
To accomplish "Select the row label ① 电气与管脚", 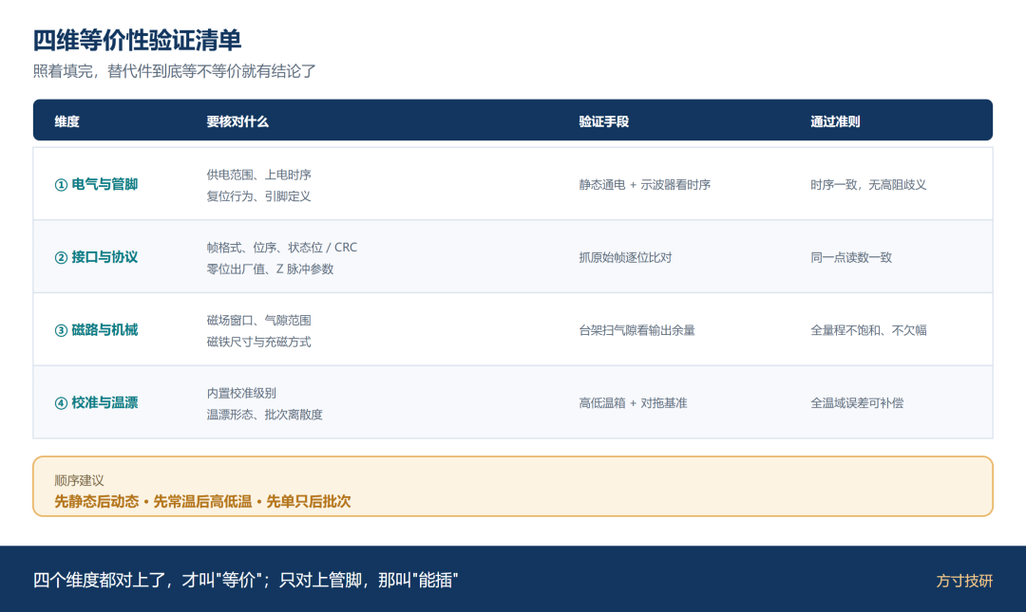I will coord(96,184).
